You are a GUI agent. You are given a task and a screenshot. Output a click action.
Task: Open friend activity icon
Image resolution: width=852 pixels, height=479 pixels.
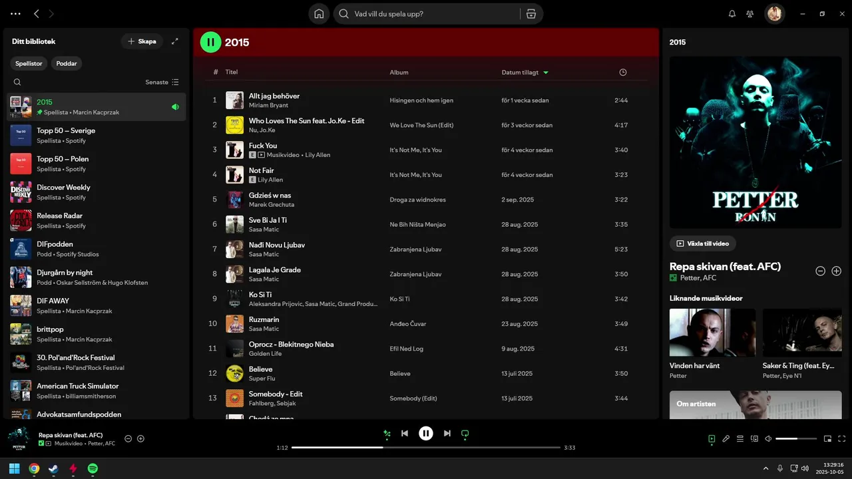[750, 13]
